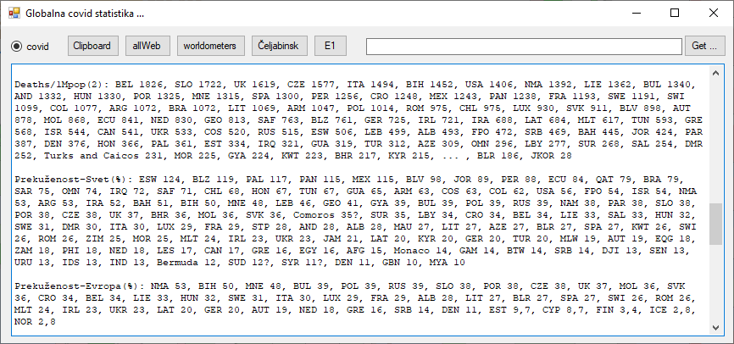Click the E1 button
The width and height of the screenshot is (734, 344).
[x=330, y=46]
